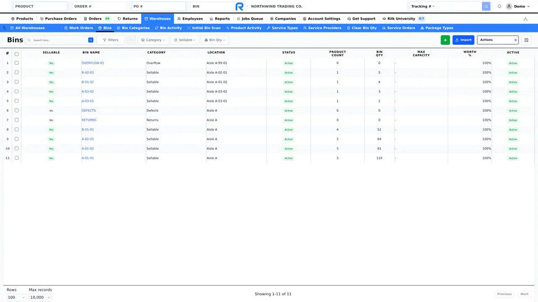Image resolution: width=538 pixels, height=302 pixels.
Task: Open the Employees menu
Action: [190, 19]
